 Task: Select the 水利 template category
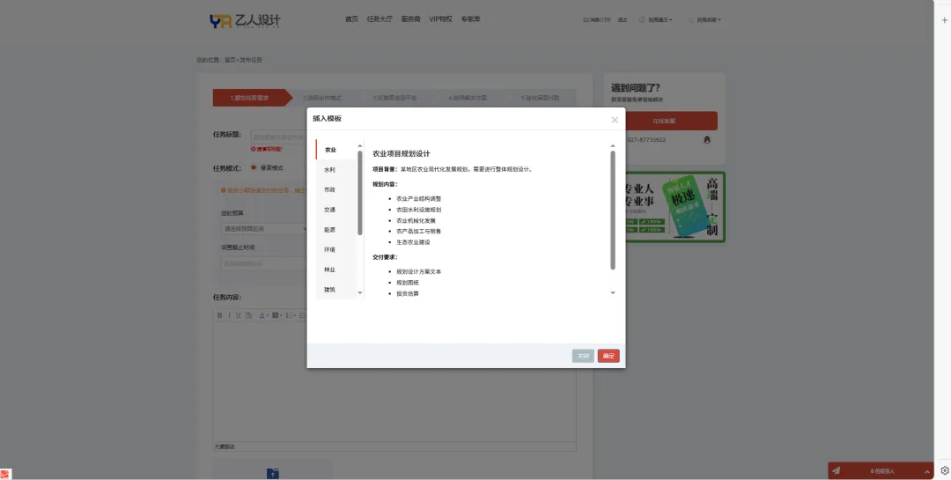click(336, 170)
